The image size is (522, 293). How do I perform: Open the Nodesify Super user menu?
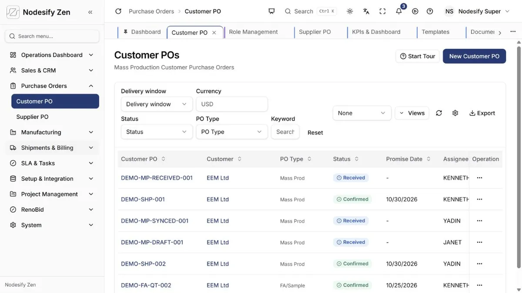pos(477,11)
